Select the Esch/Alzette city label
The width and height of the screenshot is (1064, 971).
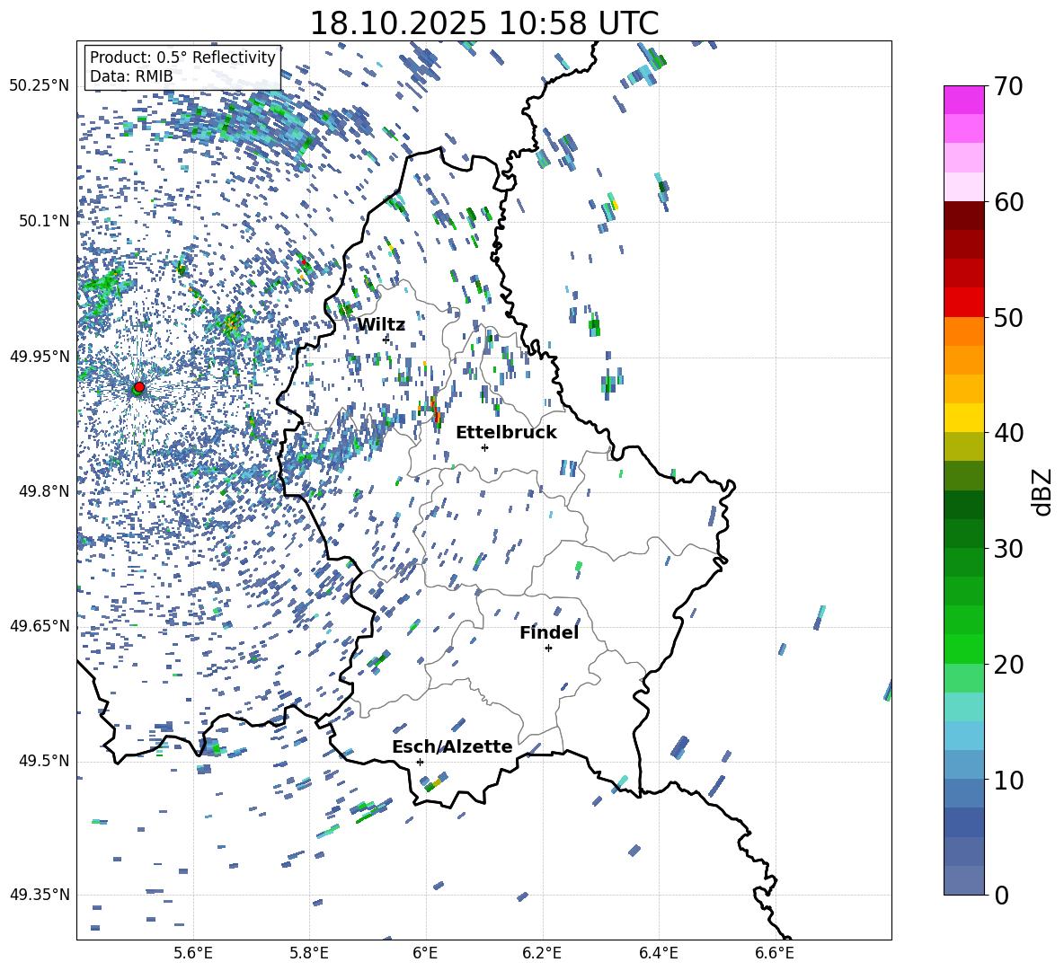(x=451, y=746)
